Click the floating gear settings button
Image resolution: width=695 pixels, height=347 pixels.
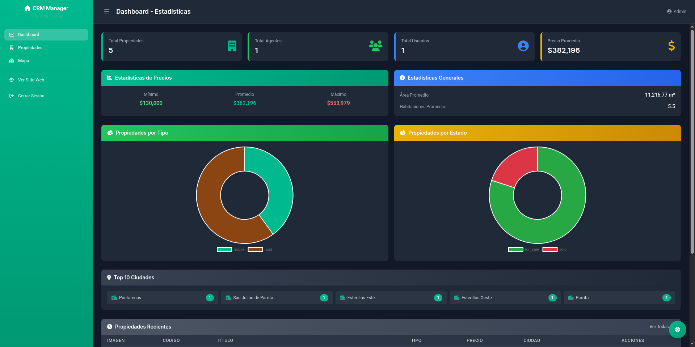coord(677,330)
